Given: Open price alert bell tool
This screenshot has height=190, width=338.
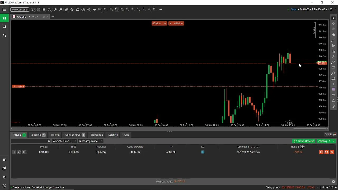Looking at the screenshot, I should coord(333,101).
